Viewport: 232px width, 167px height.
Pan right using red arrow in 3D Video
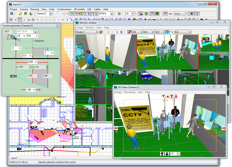pos(224,128)
